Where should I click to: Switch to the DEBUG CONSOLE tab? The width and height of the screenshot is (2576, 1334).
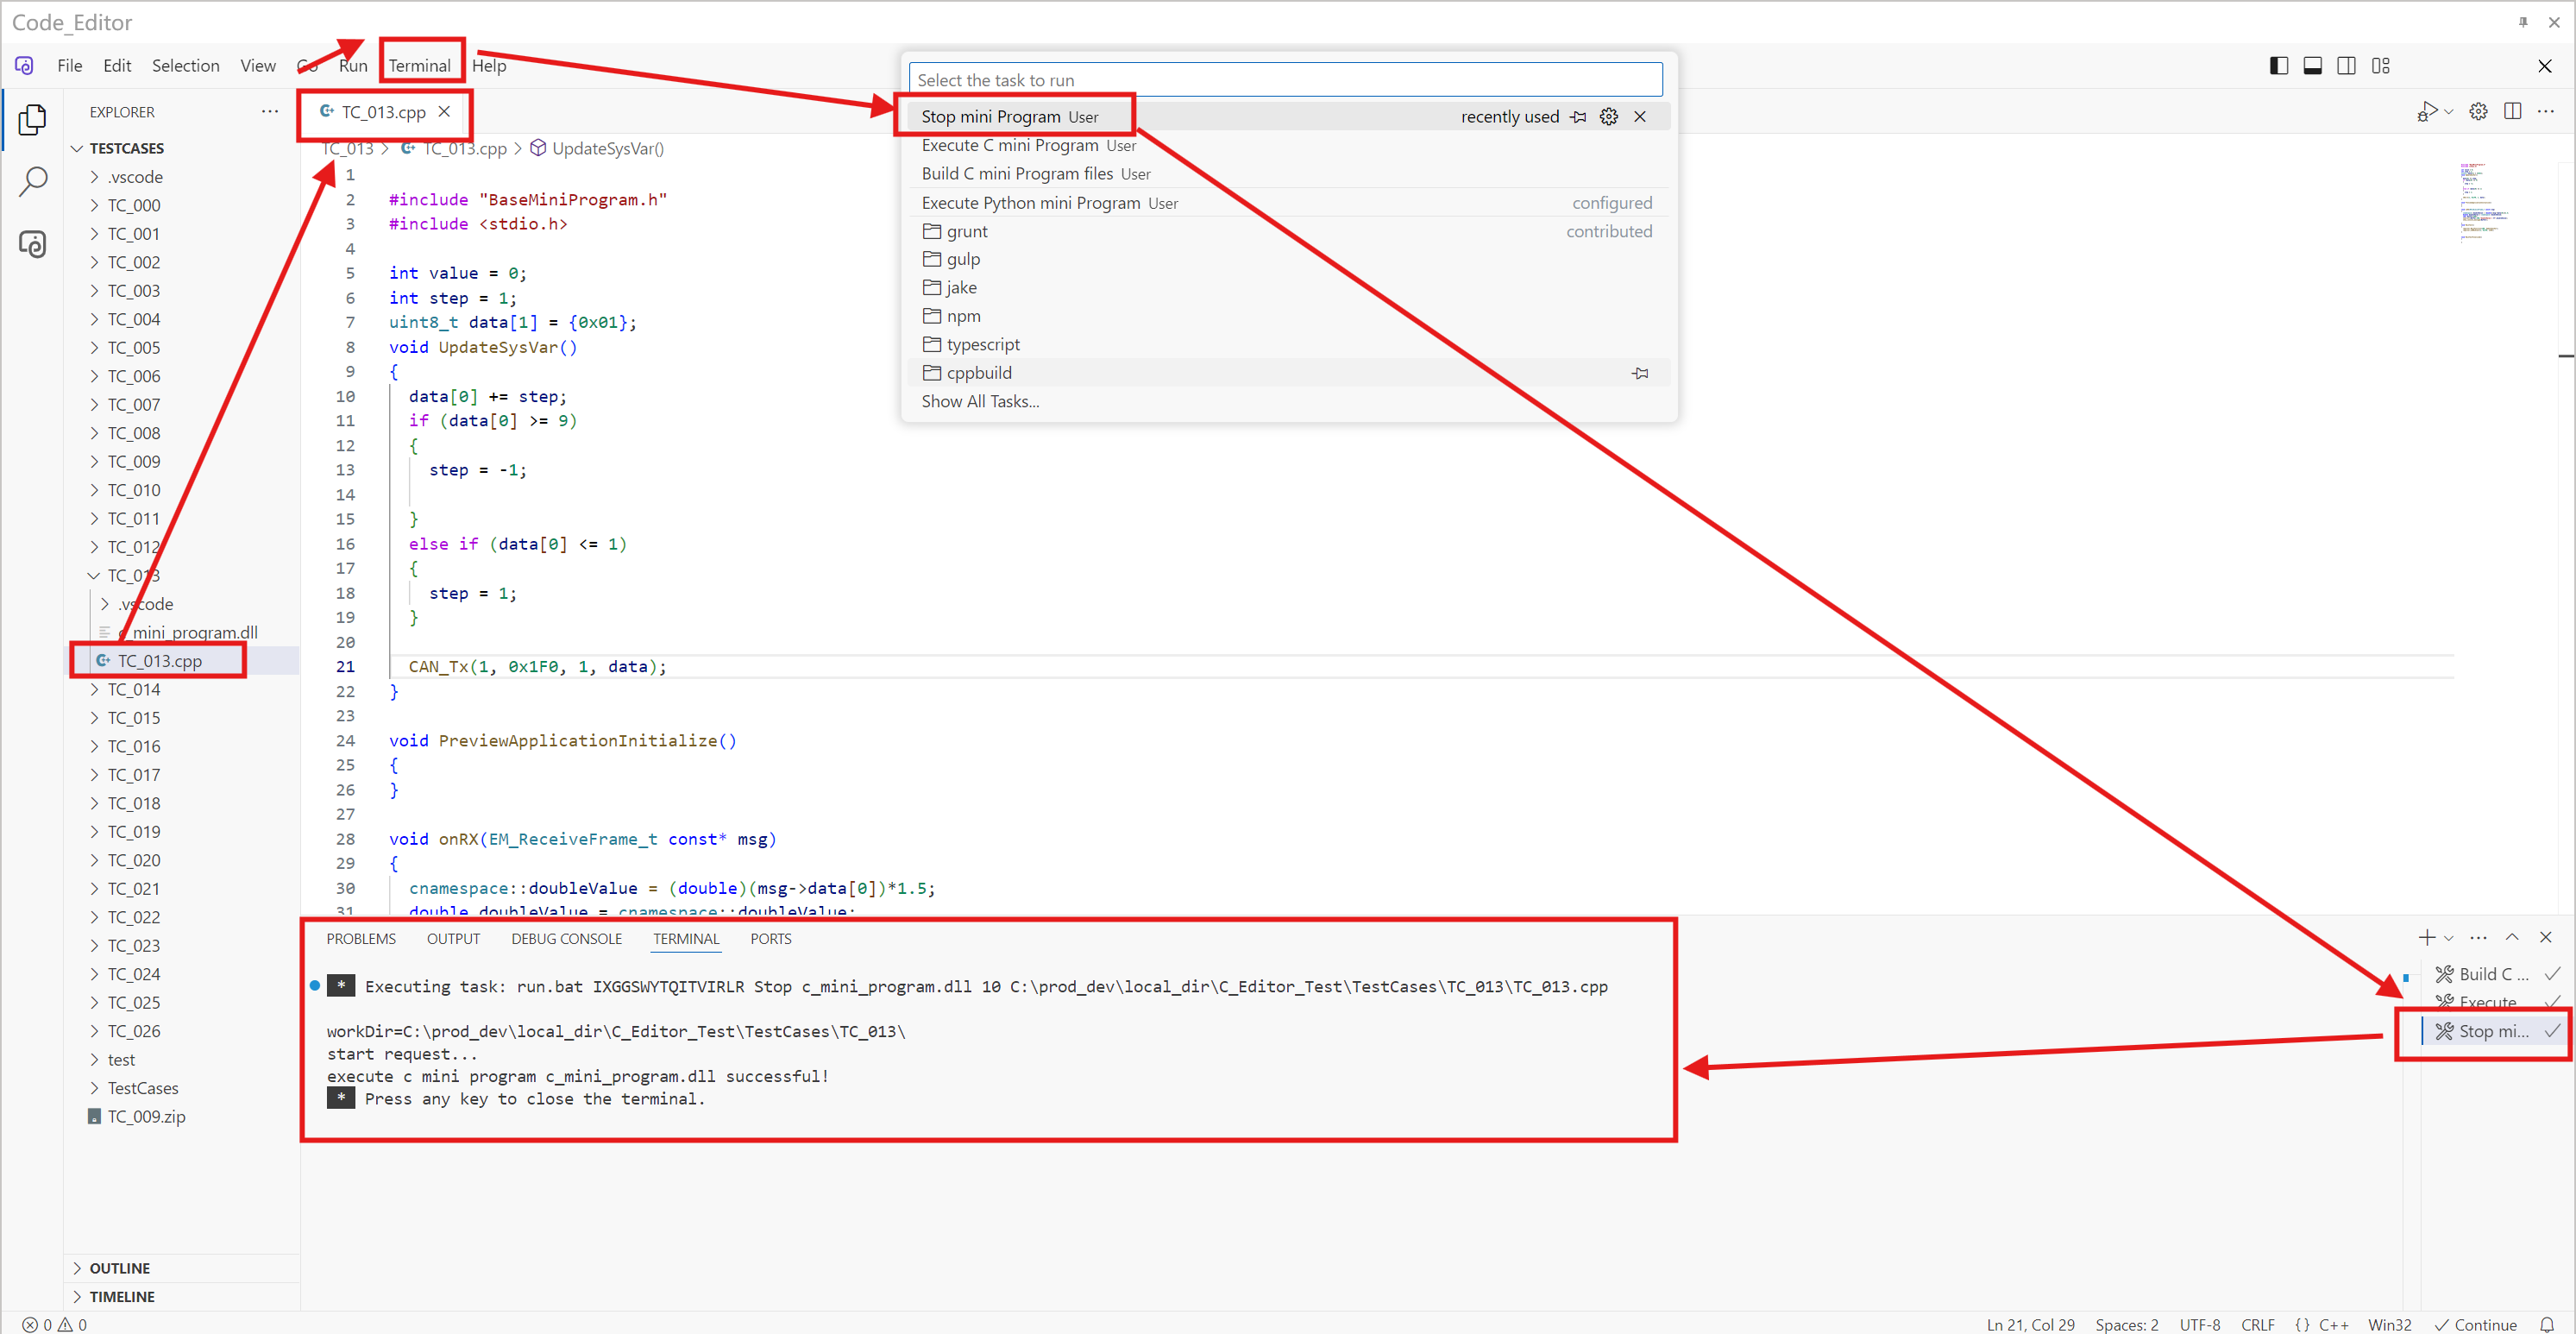click(566, 938)
